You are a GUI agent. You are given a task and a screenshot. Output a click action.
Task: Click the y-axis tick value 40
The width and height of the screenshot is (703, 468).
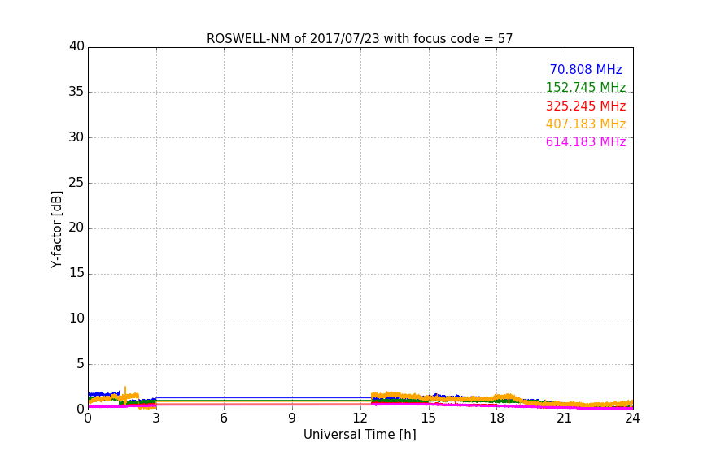click(76, 46)
